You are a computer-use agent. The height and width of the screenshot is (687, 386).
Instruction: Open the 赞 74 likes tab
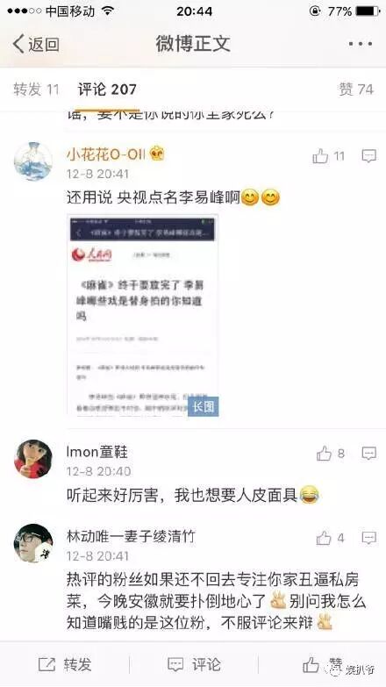click(356, 89)
